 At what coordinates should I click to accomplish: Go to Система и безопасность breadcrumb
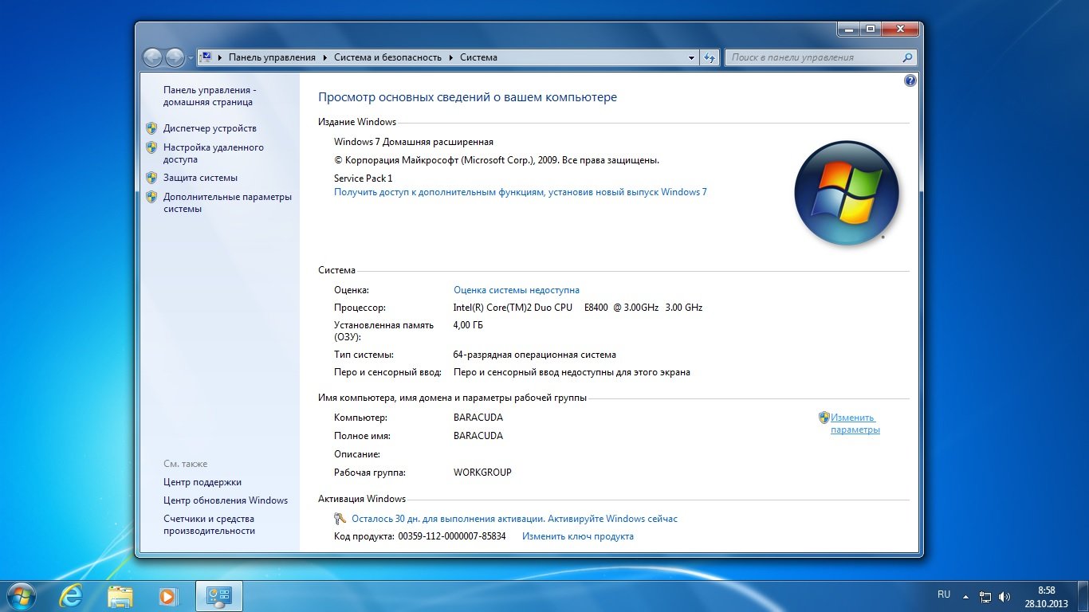[x=387, y=57]
